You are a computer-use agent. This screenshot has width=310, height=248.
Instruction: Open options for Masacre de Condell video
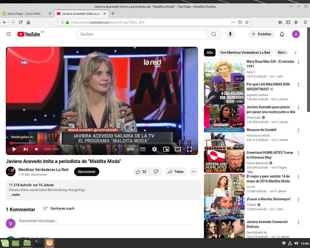[298, 130]
